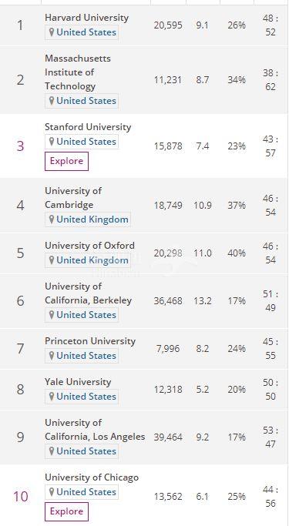
Task: Click the location pin under Princeton University
Action: click(x=52, y=356)
